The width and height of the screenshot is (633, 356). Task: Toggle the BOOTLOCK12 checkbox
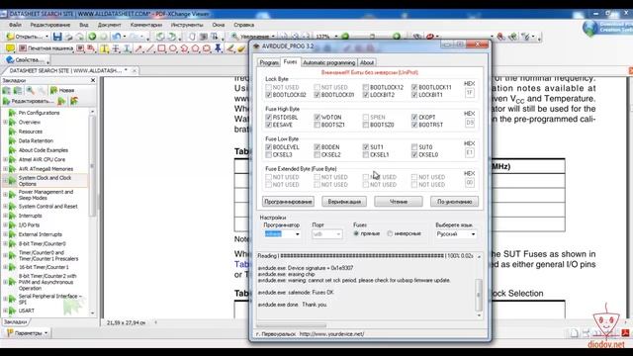coord(365,87)
